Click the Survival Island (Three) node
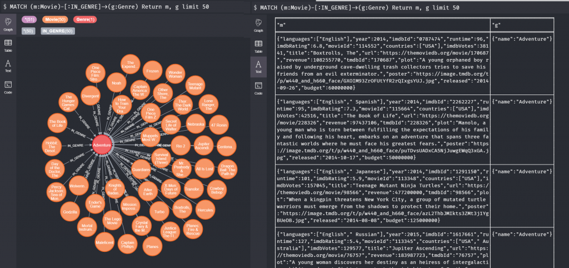 161,158
